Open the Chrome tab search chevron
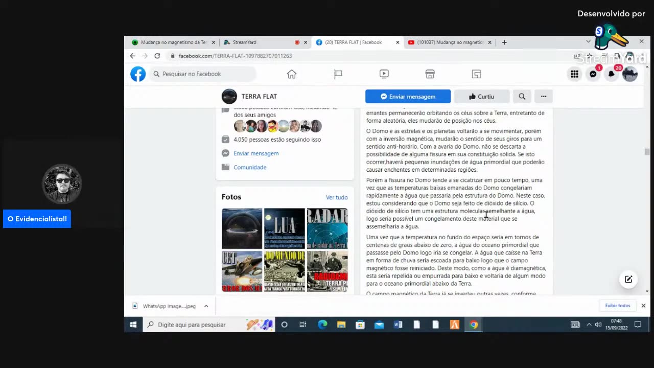The image size is (654, 368). (x=588, y=42)
